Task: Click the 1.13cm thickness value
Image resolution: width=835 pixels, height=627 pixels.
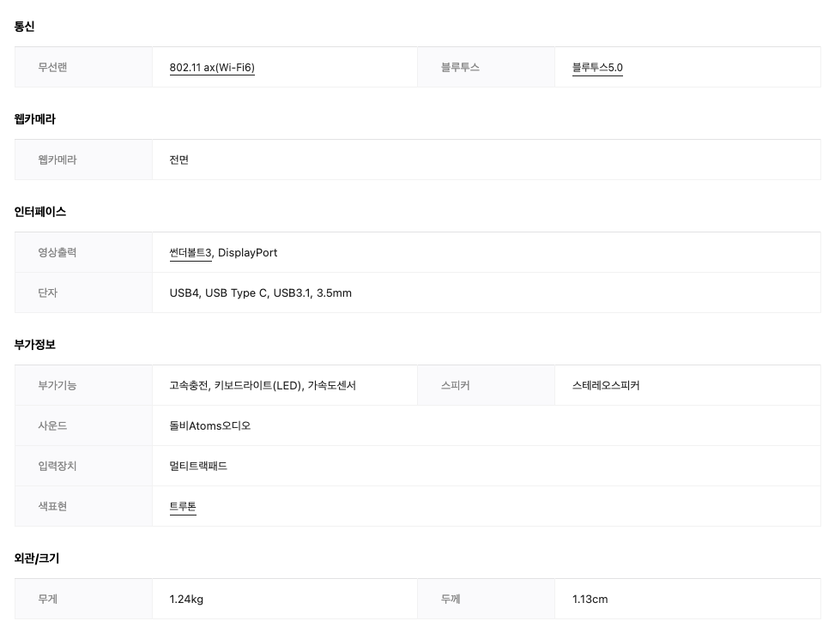Action: (x=590, y=600)
